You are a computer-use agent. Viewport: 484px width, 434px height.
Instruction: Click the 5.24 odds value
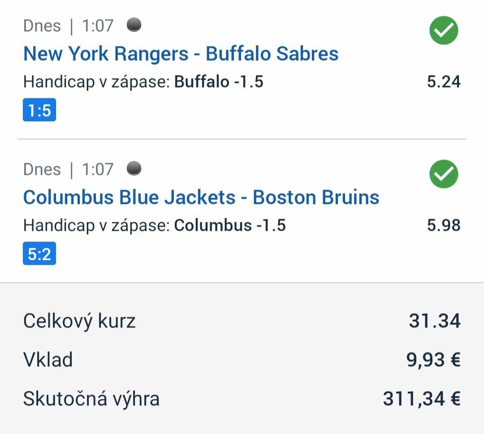(444, 82)
